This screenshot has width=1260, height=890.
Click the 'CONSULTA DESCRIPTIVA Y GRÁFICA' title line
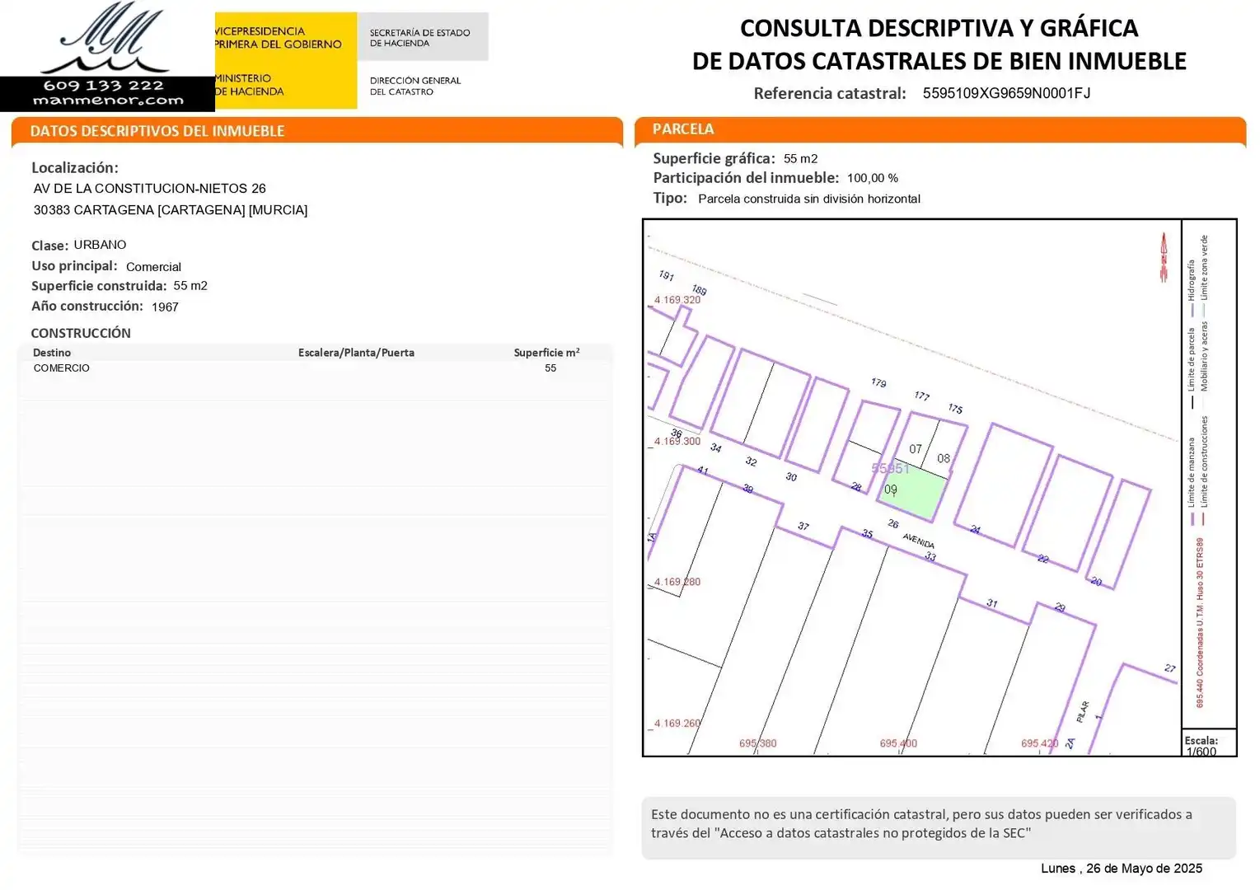pos(939,28)
